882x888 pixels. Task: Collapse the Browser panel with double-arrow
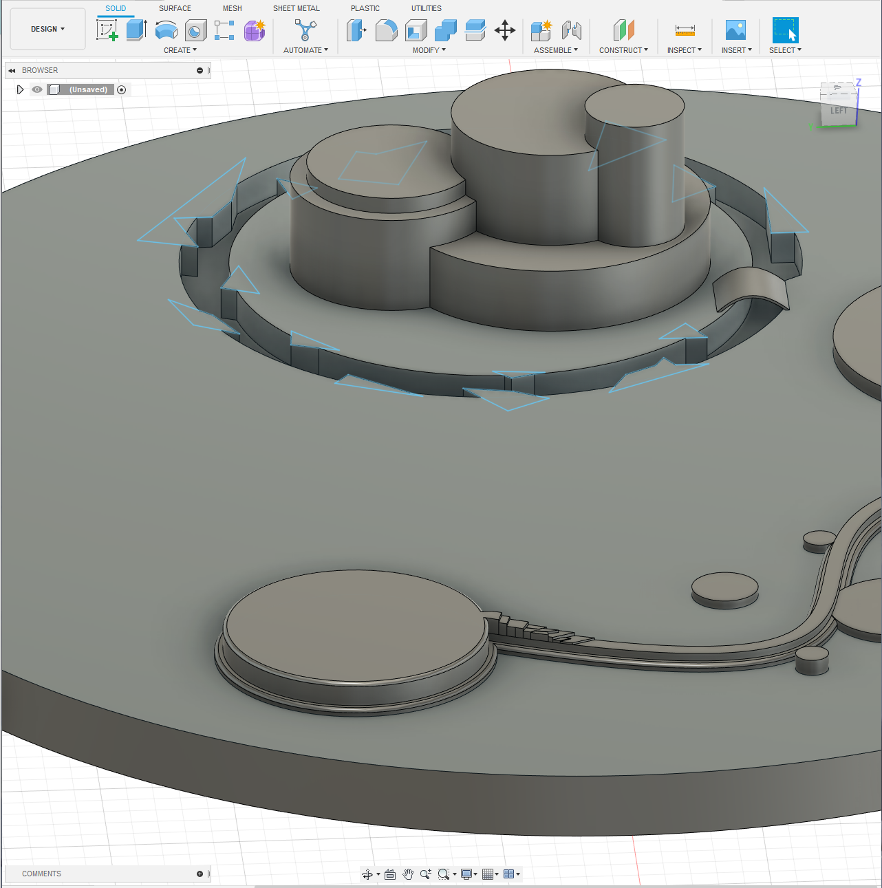tap(12, 70)
